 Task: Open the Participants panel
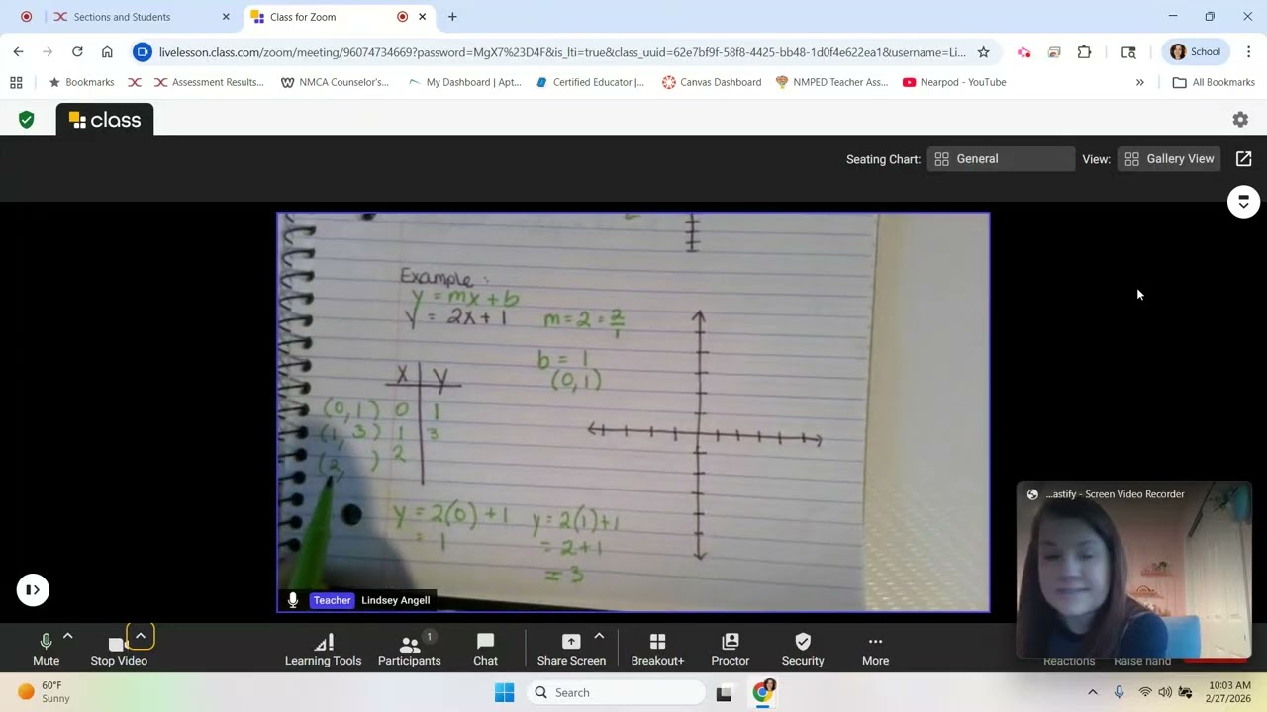[409, 649]
